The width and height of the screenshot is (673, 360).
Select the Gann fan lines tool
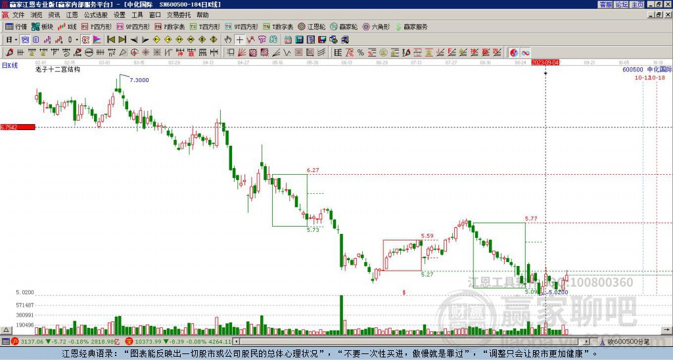click(x=242, y=53)
